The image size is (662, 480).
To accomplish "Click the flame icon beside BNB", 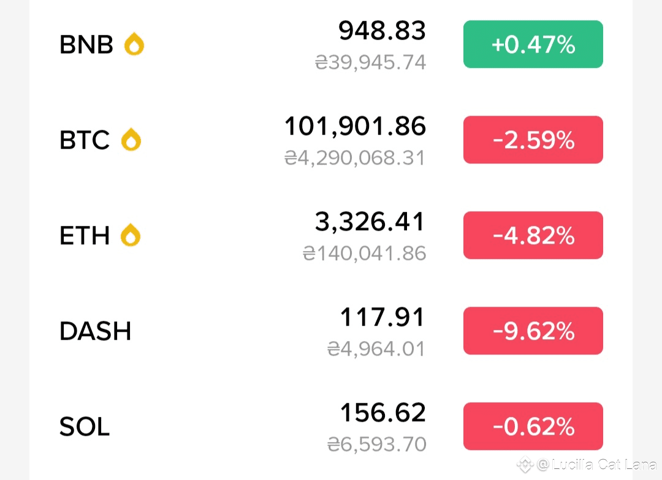I will [134, 44].
